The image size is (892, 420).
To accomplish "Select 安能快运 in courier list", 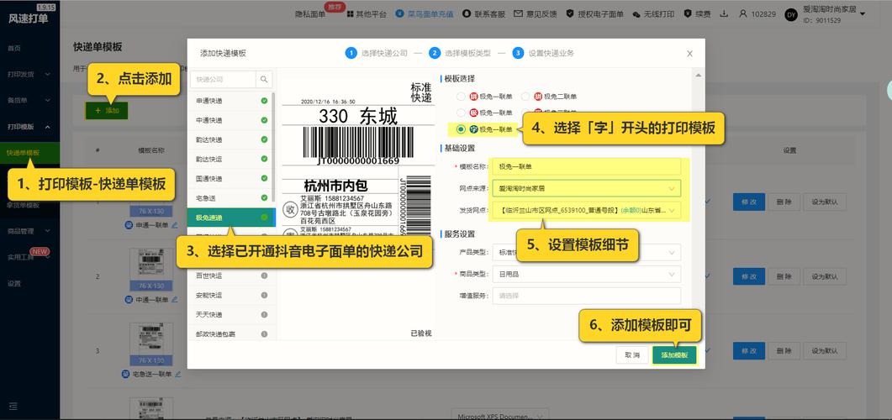I will click(x=231, y=296).
